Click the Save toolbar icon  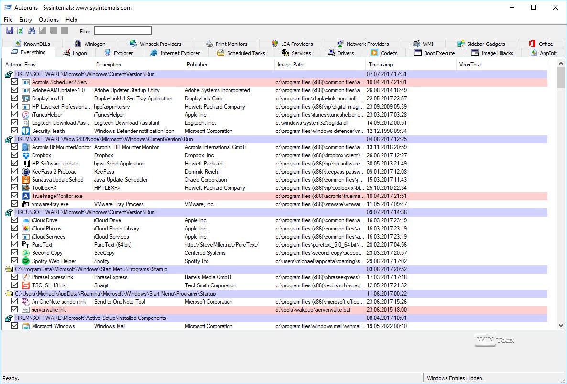click(x=10, y=31)
